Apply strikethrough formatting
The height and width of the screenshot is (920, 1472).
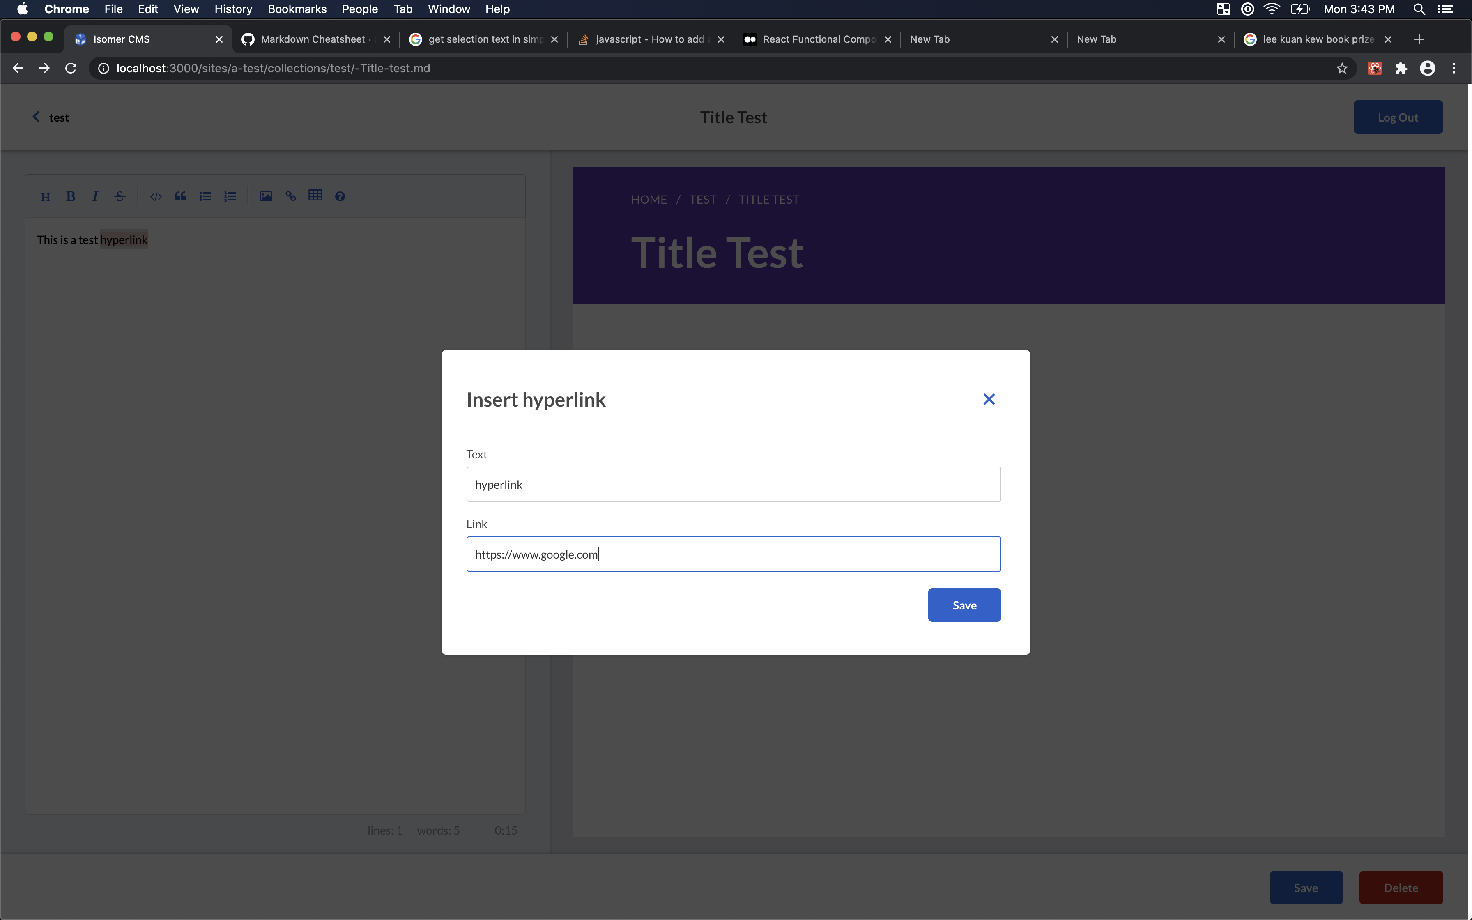[119, 196]
